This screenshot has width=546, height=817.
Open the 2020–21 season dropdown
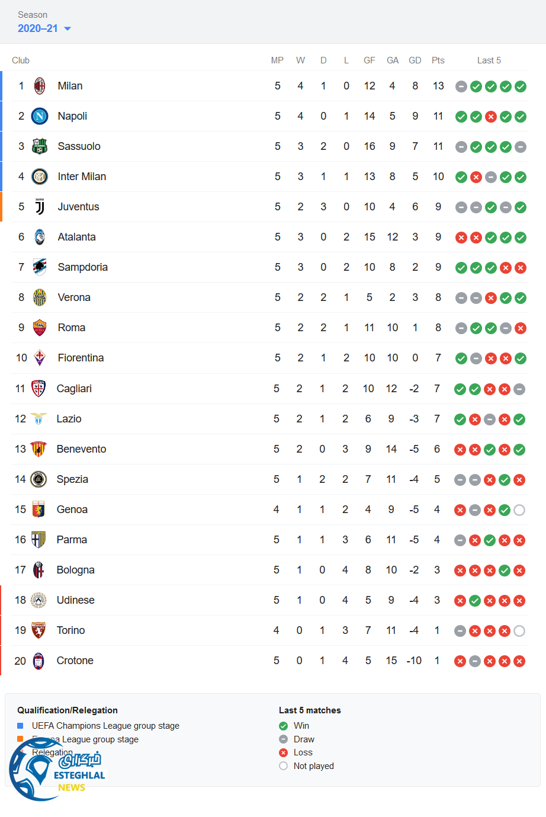tap(44, 28)
